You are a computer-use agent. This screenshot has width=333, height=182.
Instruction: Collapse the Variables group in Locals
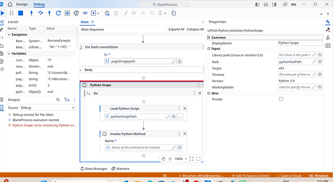tap(9, 54)
